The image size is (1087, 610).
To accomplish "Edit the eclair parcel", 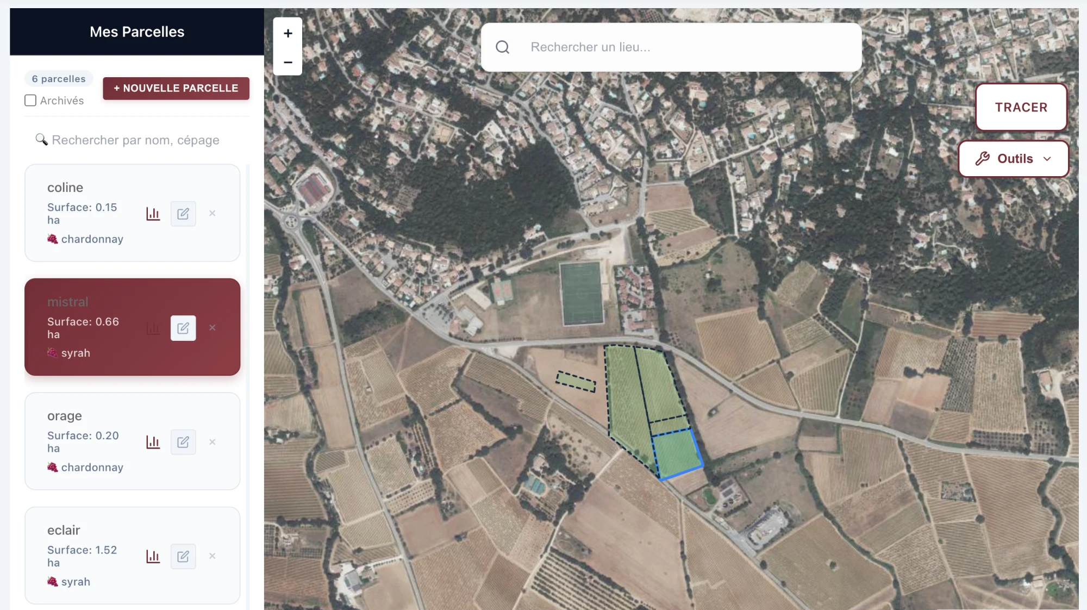I will pos(183,556).
